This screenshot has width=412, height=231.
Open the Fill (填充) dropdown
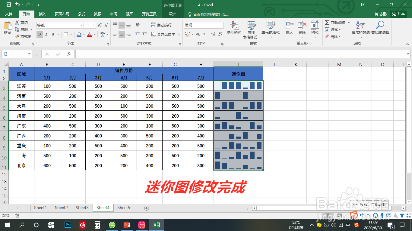point(333,29)
